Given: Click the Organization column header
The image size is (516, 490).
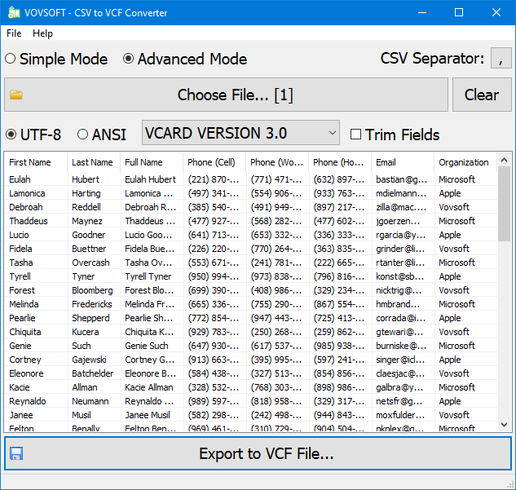Looking at the screenshot, I should [463, 162].
